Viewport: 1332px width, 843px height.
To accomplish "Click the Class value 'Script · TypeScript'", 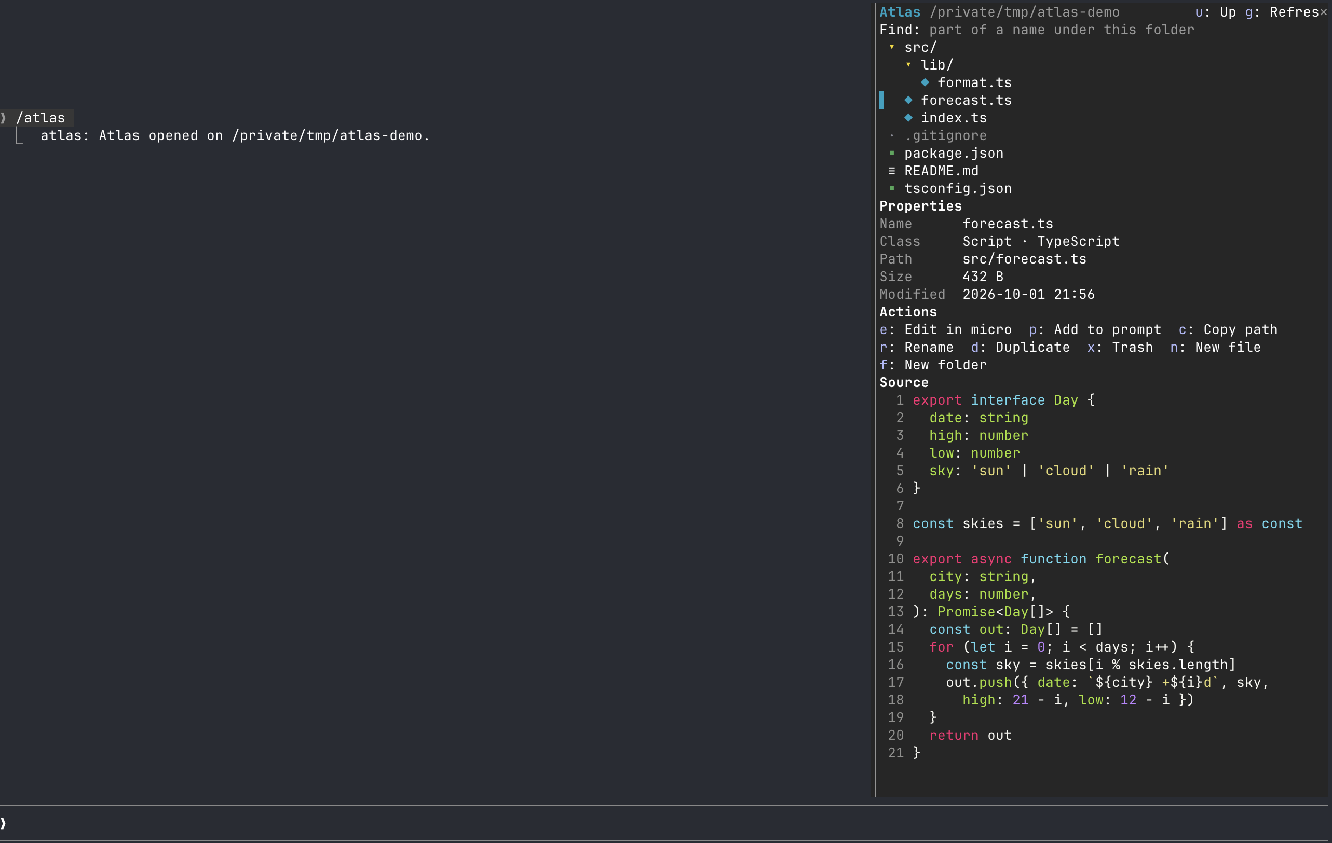I will (1040, 242).
